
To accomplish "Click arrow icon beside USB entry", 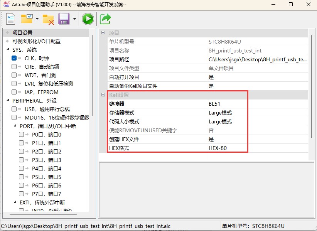I will [20, 109].
